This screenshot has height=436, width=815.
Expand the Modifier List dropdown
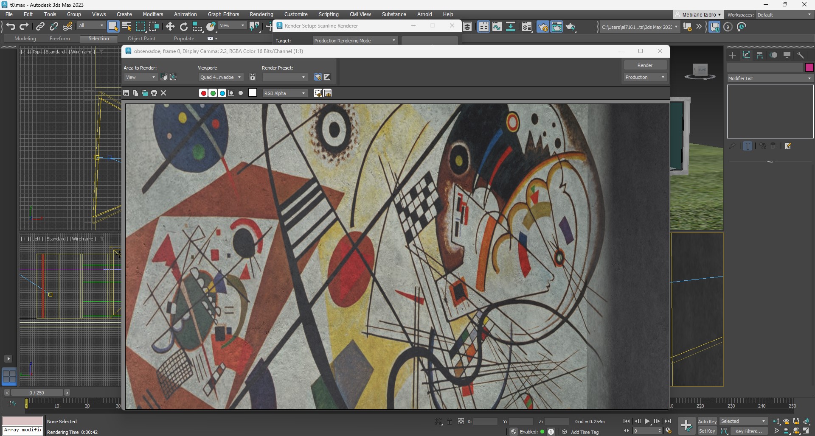click(x=770, y=78)
